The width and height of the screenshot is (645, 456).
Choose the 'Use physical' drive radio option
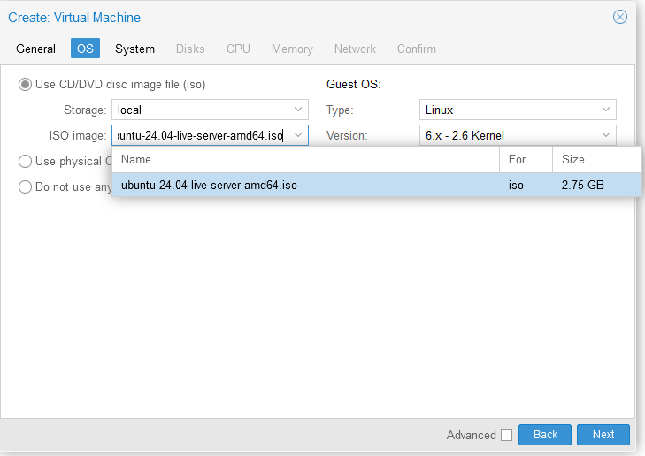pyautogui.click(x=26, y=161)
